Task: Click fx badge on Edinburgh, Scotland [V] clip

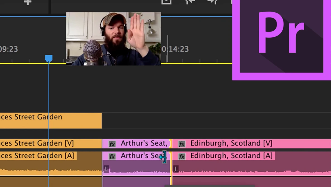Action: tap(182, 144)
